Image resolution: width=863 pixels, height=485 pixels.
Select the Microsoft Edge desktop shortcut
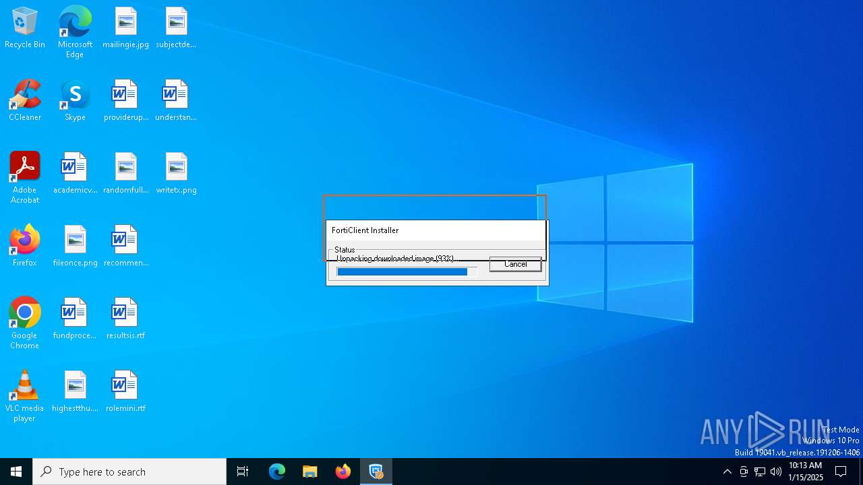(75, 32)
